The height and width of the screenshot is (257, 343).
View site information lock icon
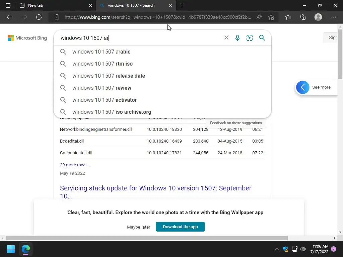point(57,17)
